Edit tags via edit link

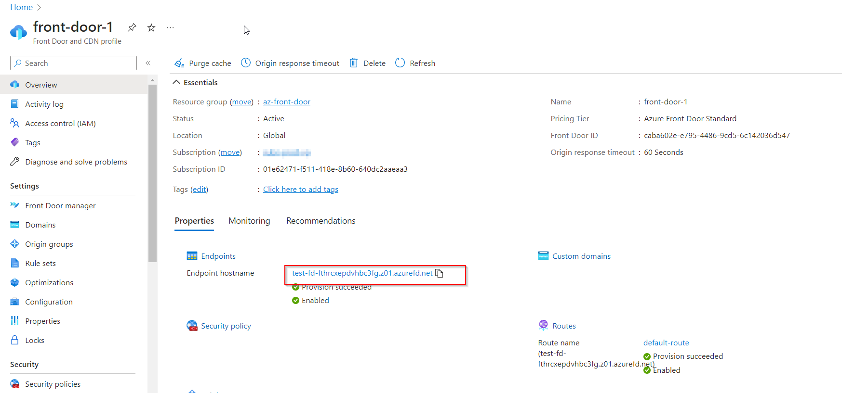tap(199, 190)
